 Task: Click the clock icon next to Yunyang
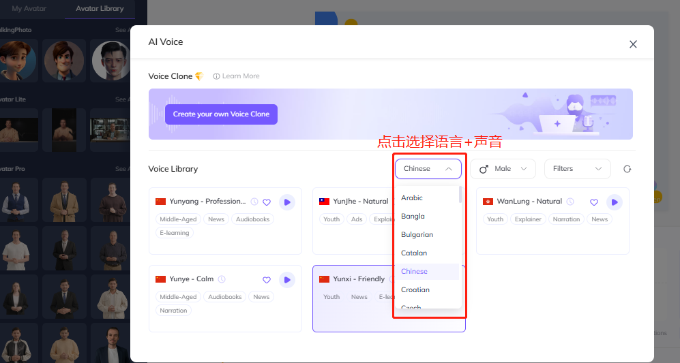tap(254, 202)
